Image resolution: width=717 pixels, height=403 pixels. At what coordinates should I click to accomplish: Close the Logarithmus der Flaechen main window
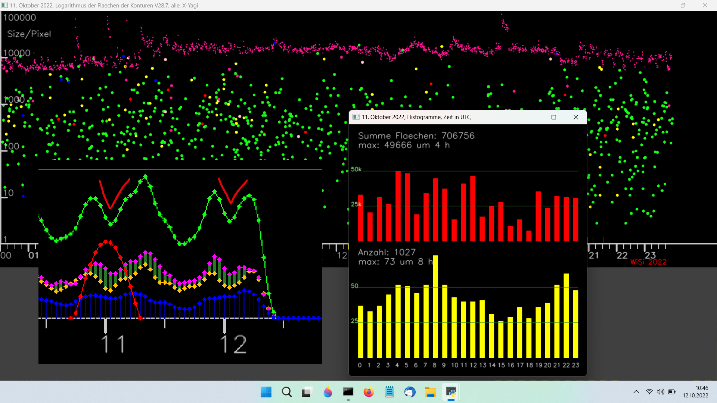(x=705, y=5)
